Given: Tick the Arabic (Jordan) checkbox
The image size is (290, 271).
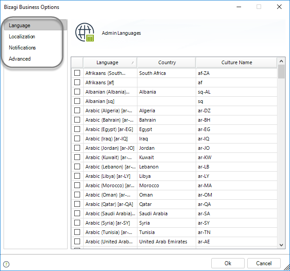Looking at the screenshot, I should point(77,148).
